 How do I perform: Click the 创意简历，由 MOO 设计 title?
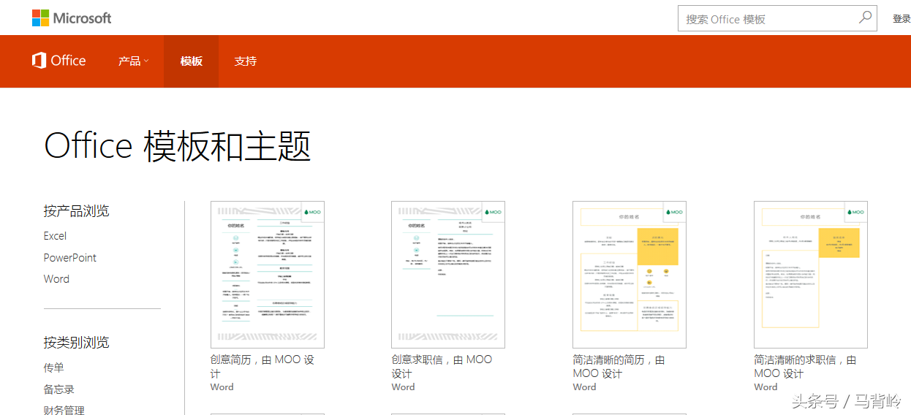click(x=262, y=367)
